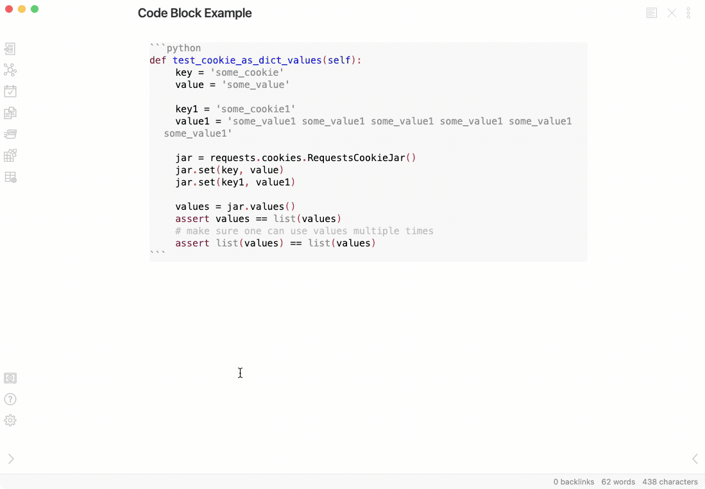Click the Code Block Example note title
The height and width of the screenshot is (489, 705).
click(x=194, y=13)
